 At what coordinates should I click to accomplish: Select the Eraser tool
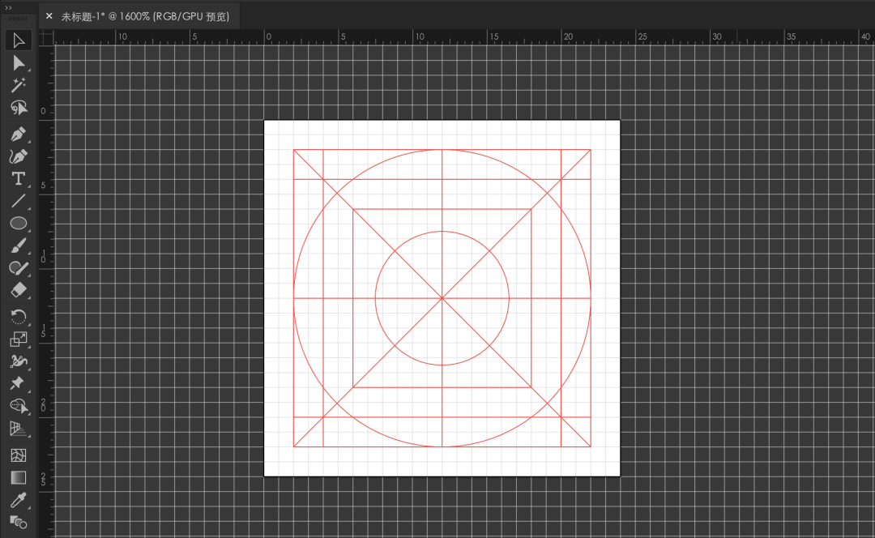click(19, 290)
